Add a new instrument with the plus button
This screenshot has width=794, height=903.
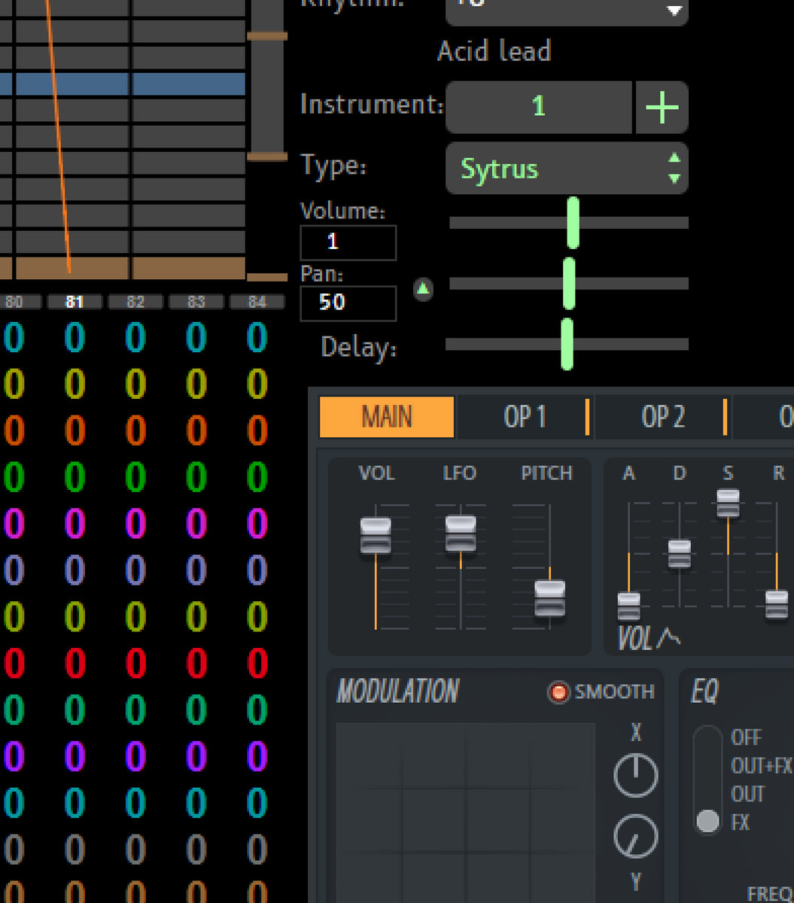(x=662, y=108)
